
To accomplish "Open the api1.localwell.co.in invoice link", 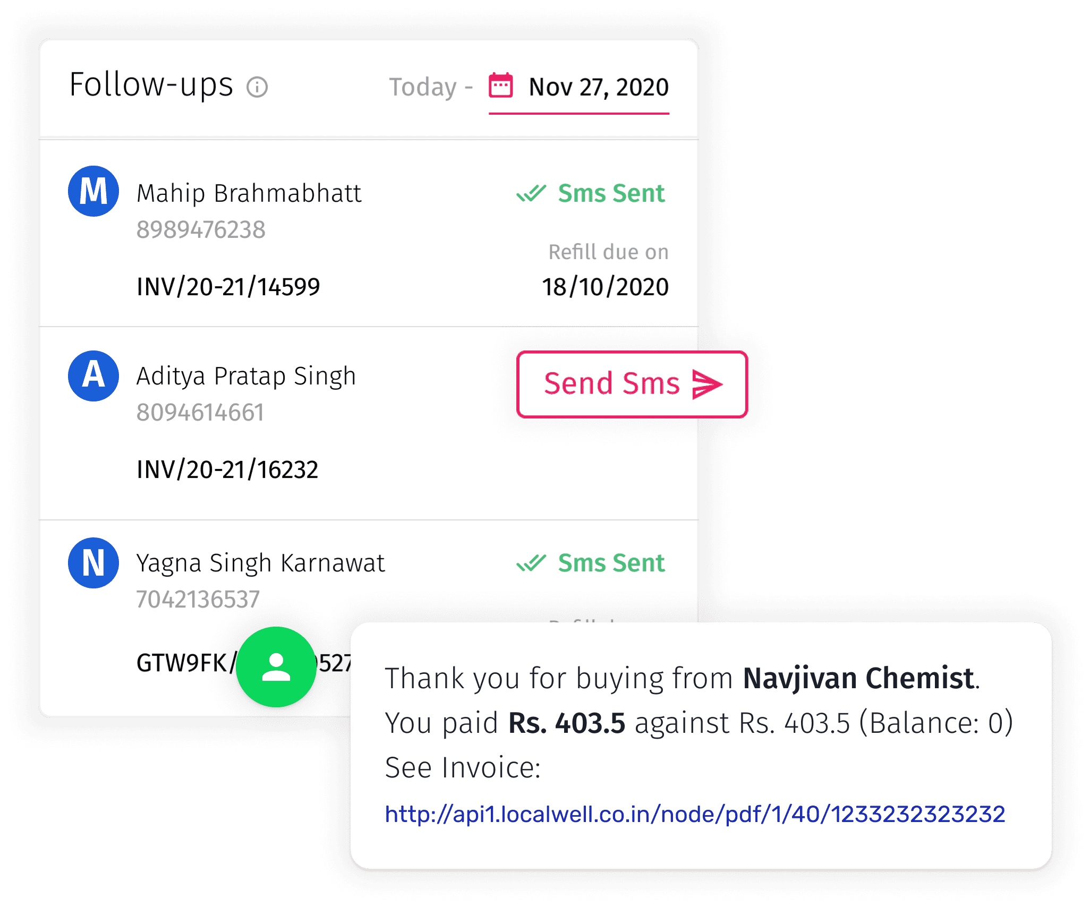I will [x=694, y=814].
